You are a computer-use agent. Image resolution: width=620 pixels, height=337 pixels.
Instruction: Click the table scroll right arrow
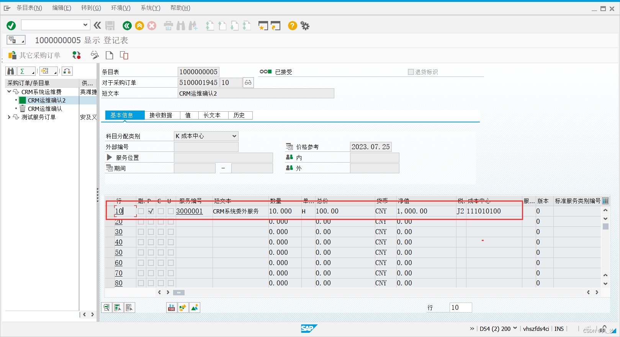(x=597, y=292)
